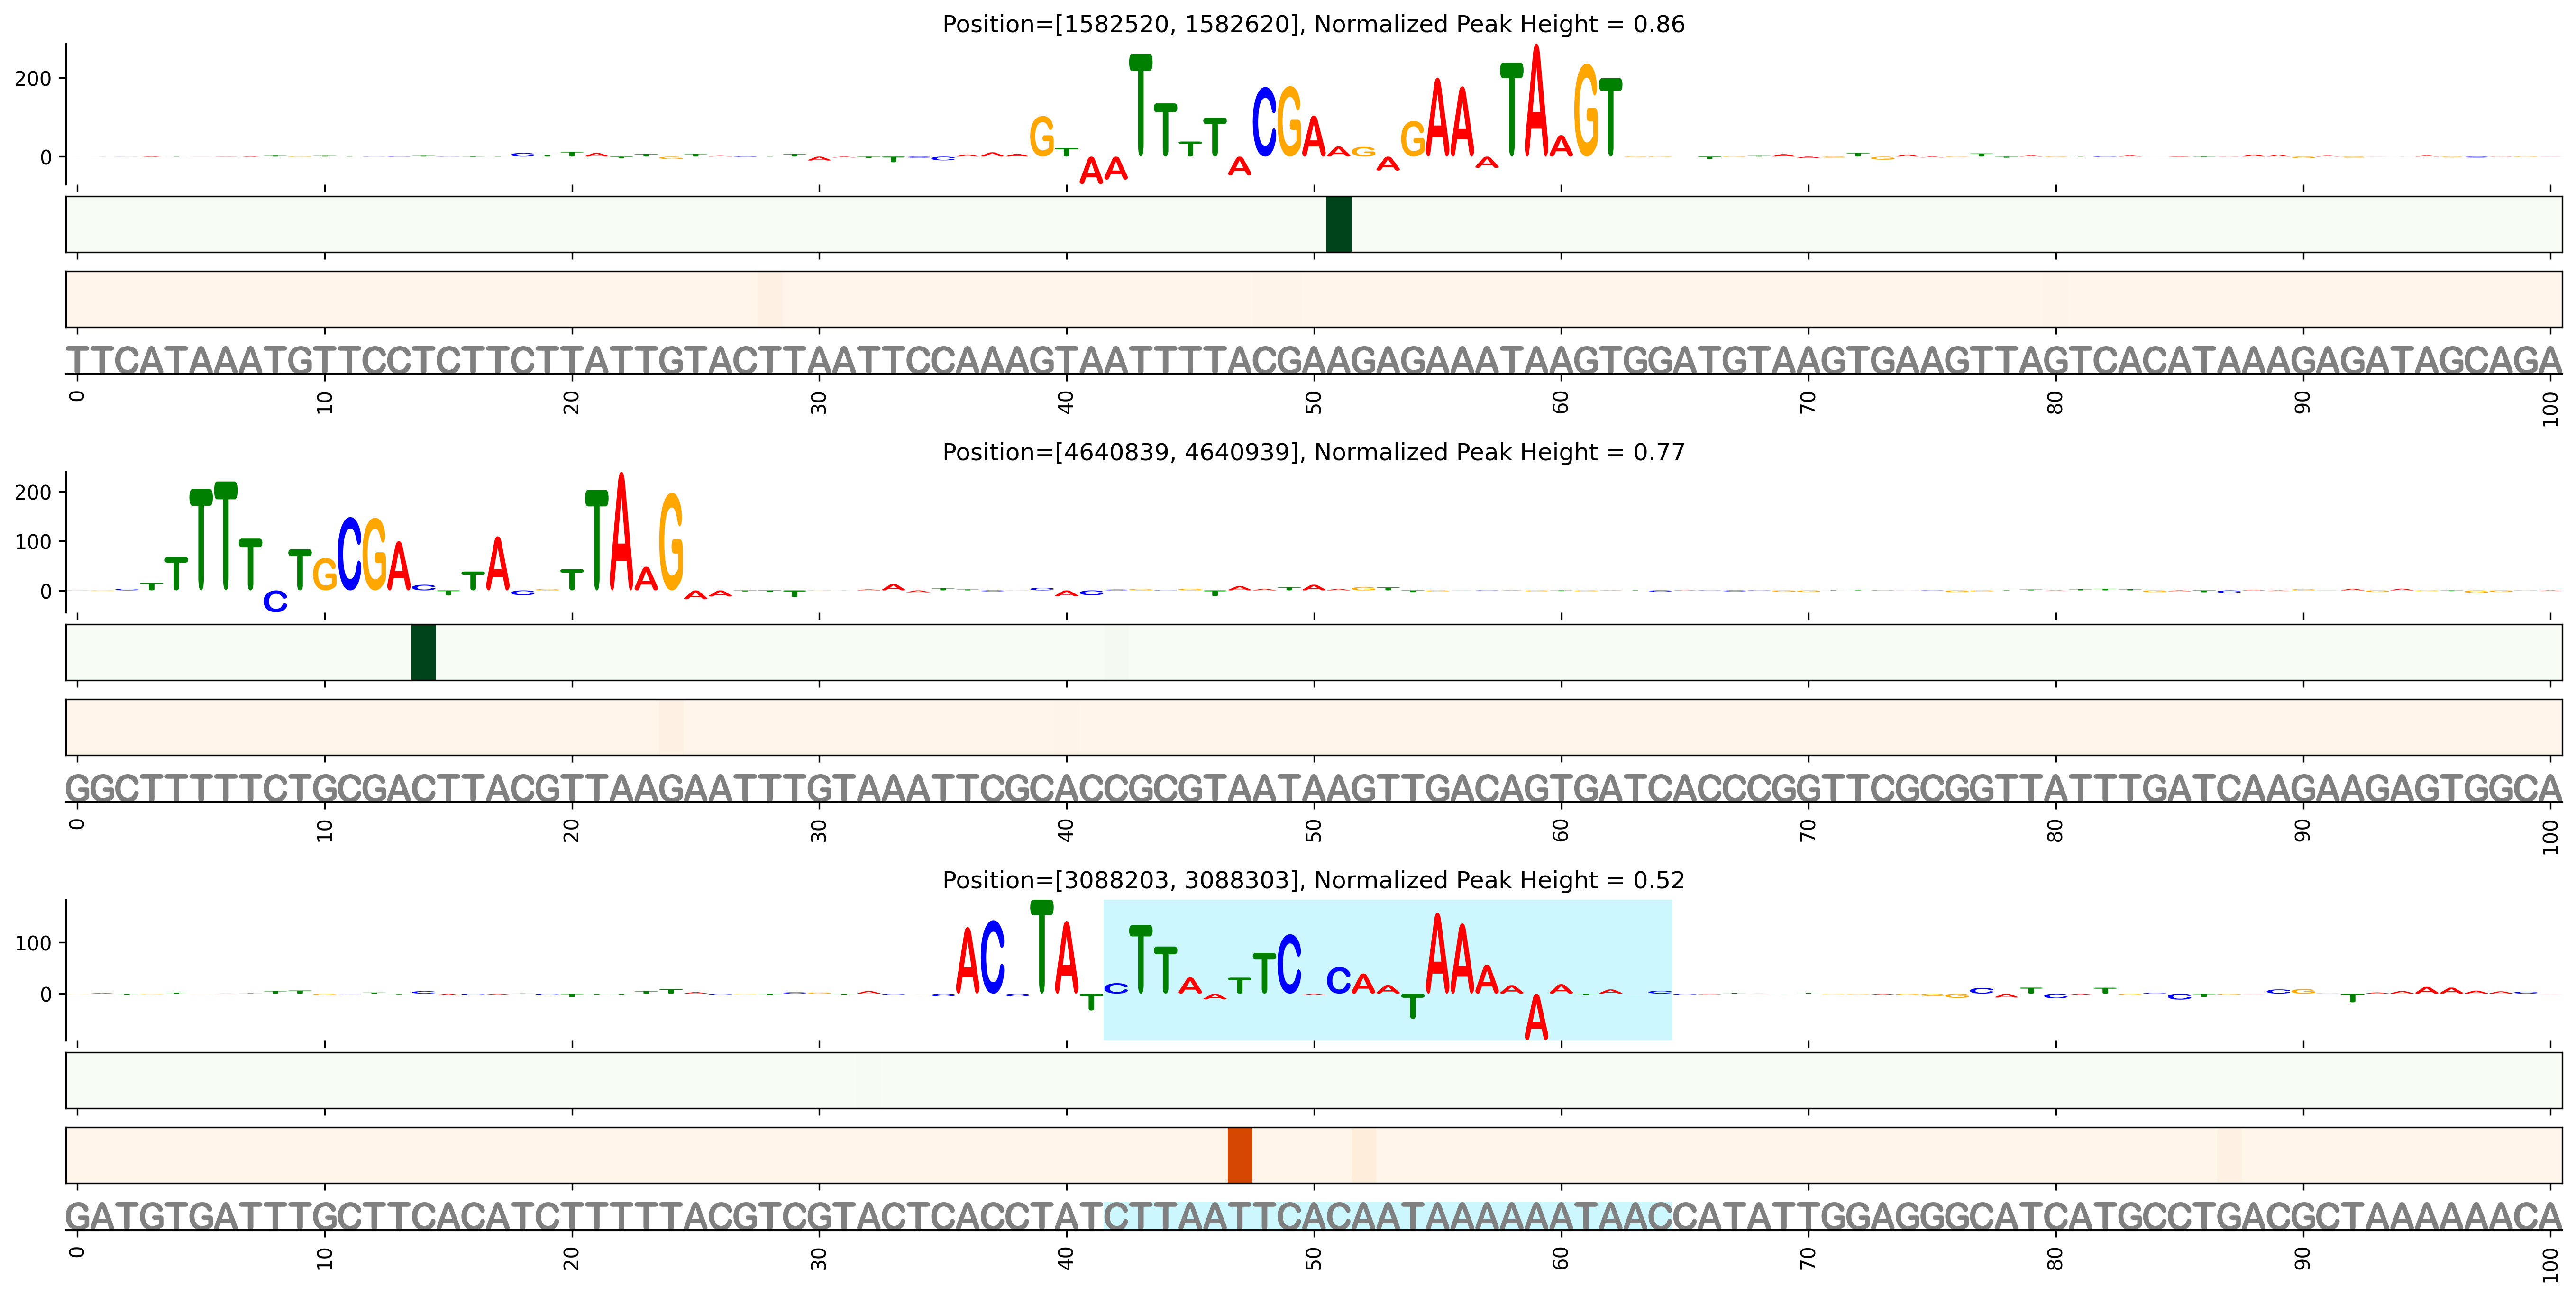Click the blue C below baseline in middle logo
This screenshot has height=1296, width=2576.
pos(275,601)
